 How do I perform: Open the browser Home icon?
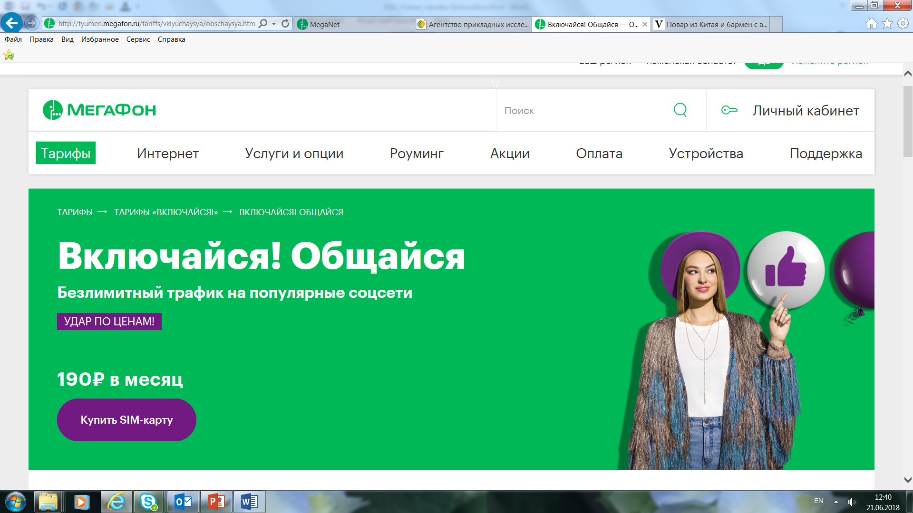tap(871, 24)
